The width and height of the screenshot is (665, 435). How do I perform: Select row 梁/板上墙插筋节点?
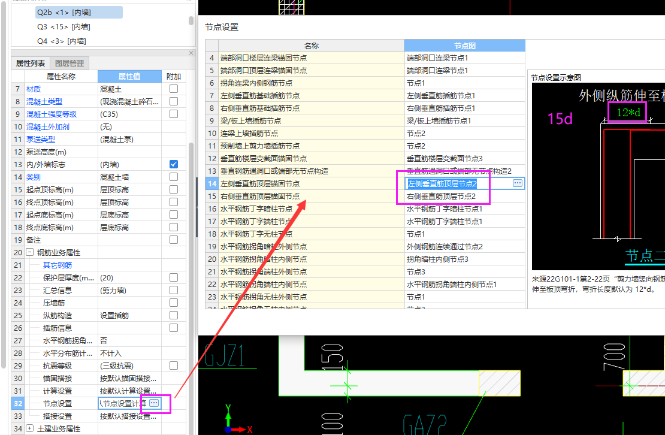pos(312,120)
